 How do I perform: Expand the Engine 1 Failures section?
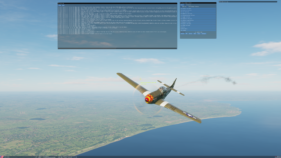[x=198, y=24]
